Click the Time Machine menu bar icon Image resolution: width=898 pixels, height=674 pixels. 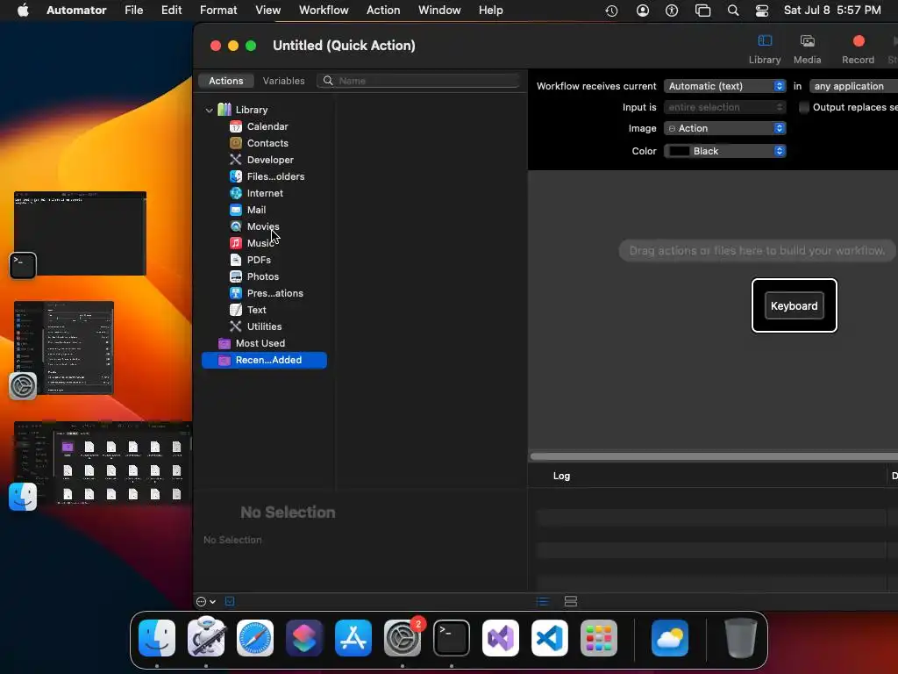pyautogui.click(x=611, y=11)
